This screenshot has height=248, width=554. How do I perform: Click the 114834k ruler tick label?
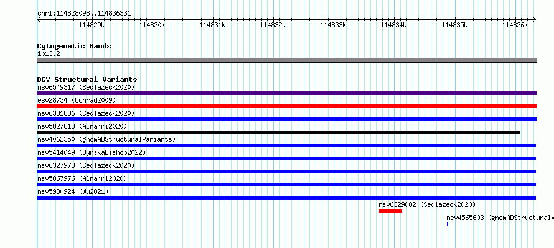[394, 25]
